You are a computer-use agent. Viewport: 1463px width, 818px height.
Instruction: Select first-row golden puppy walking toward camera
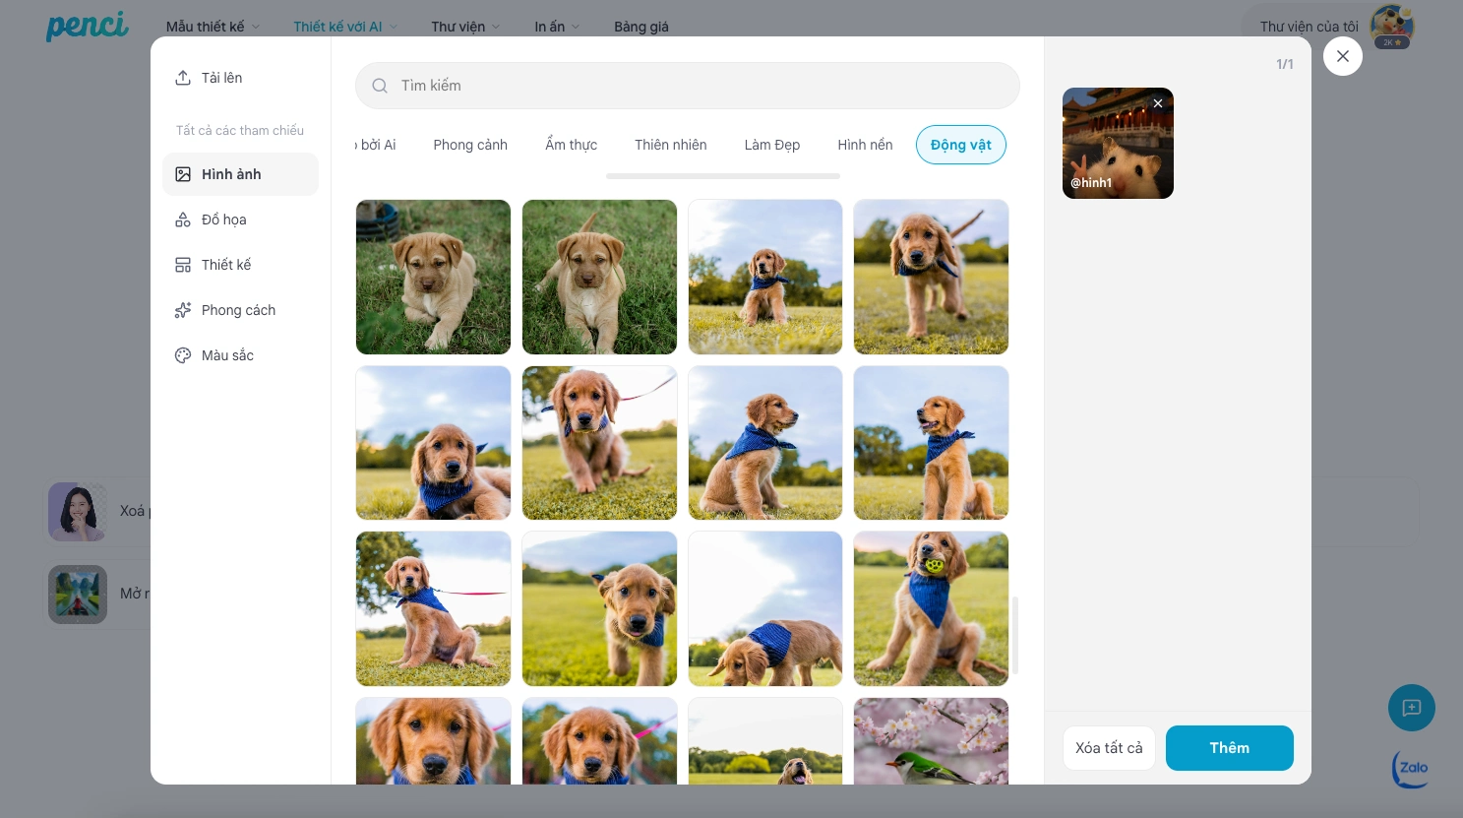pyautogui.click(x=932, y=277)
